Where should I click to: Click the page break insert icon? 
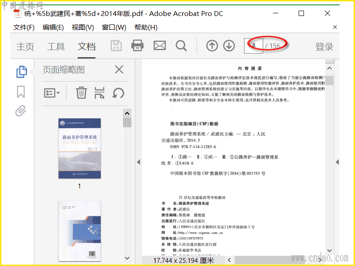[x=99, y=93]
